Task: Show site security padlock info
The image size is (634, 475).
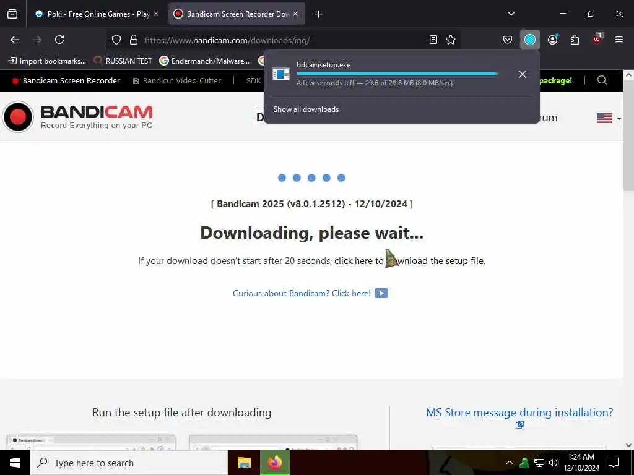Action: tap(134, 40)
